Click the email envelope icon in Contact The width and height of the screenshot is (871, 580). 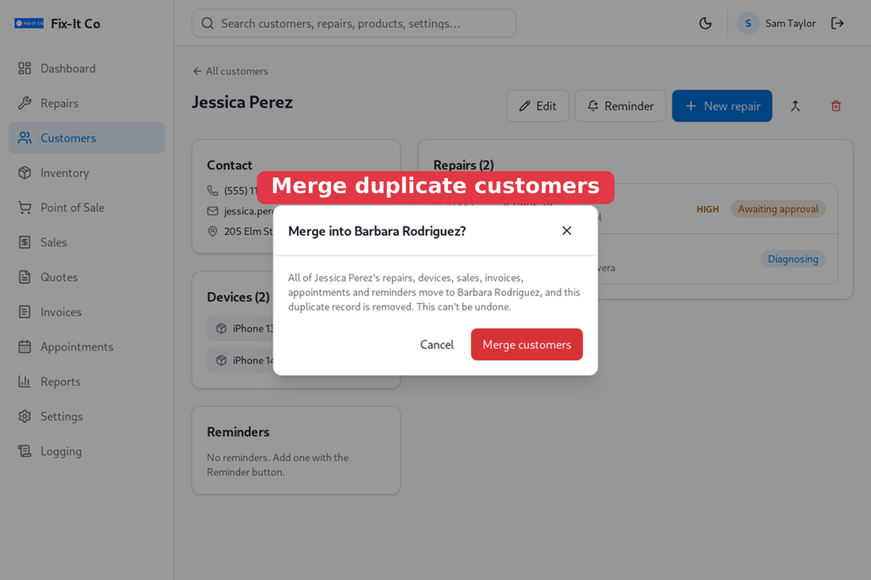click(x=212, y=211)
